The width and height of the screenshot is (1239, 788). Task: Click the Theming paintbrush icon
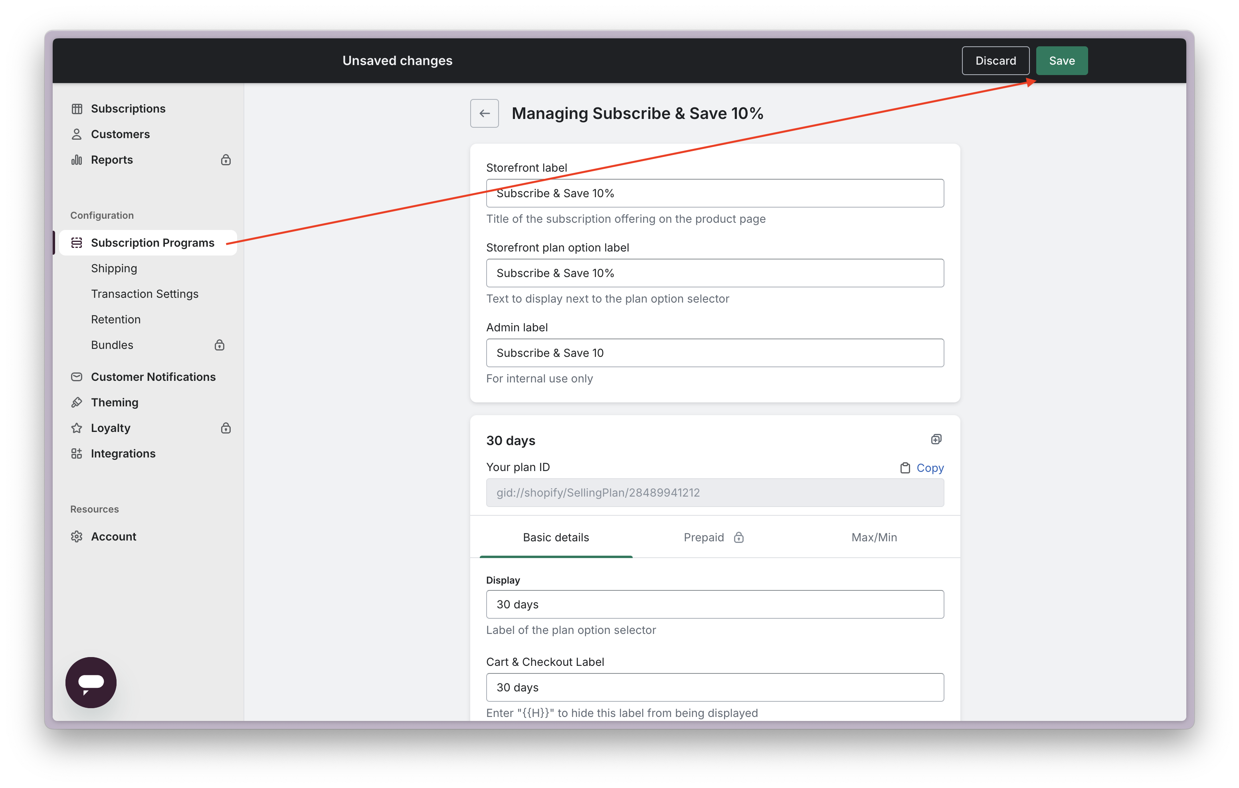[77, 402]
